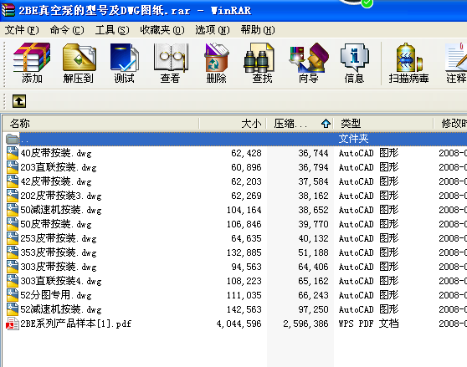
Task: Sort by the 大小 column header
Action: coord(233,124)
